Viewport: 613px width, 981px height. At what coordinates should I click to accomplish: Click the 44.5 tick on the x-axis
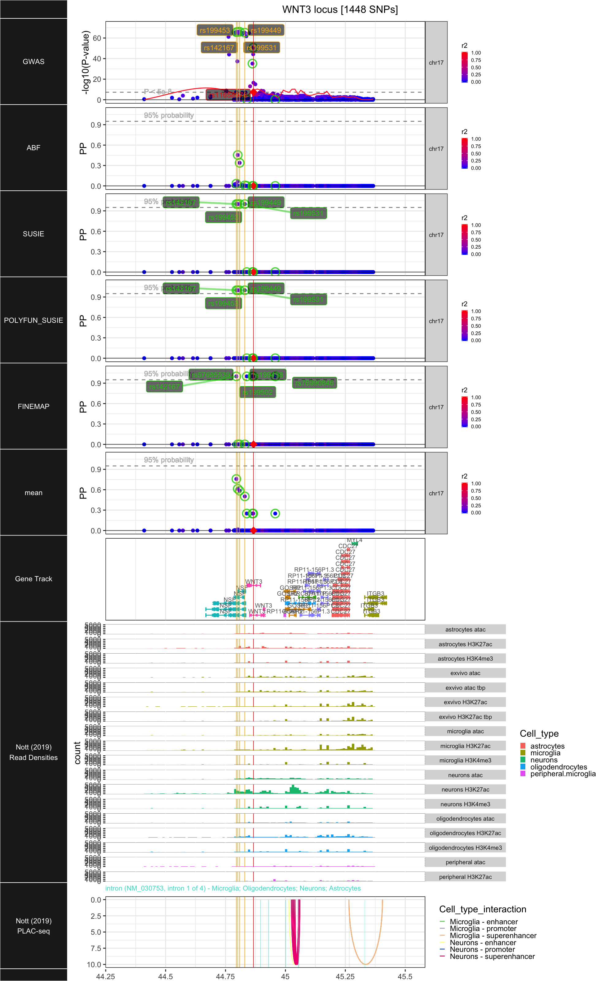[166, 976]
